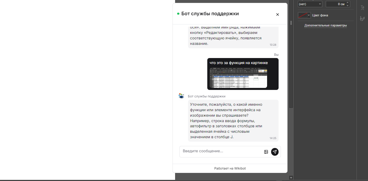Viewport: 368px width, 181px height.
Task: Open the '(нет)' dropdown list
Action: 310,4
